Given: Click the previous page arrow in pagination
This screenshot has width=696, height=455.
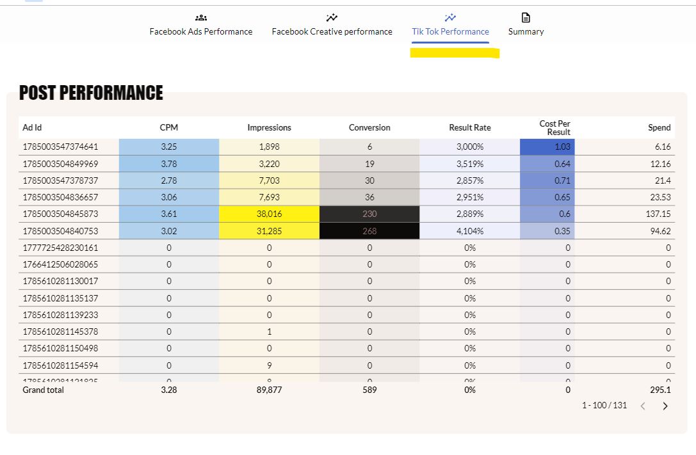Looking at the screenshot, I should (x=643, y=406).
